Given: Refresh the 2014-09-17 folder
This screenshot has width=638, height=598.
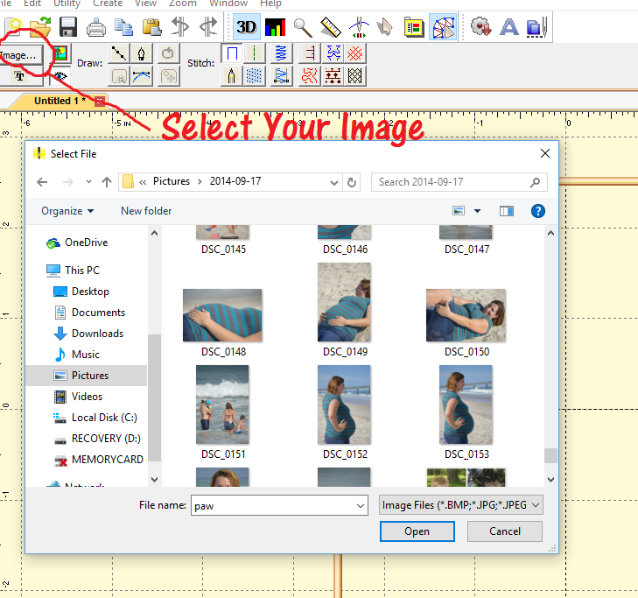Looking at the screenshot, I should pos(352,182).
